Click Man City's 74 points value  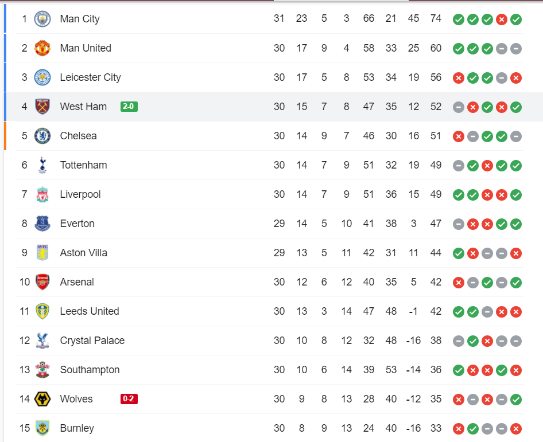pos(436,19)
